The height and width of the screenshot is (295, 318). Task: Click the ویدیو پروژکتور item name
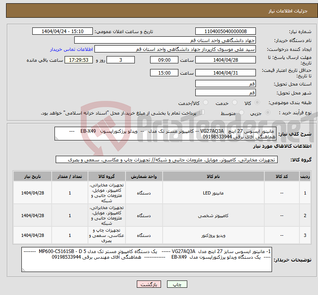click(213, 235)
